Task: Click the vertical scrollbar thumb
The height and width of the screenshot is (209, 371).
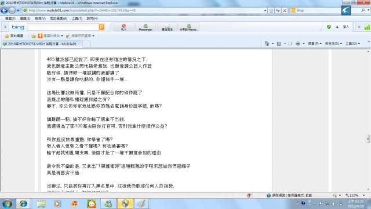Action: tap(368, 139)
